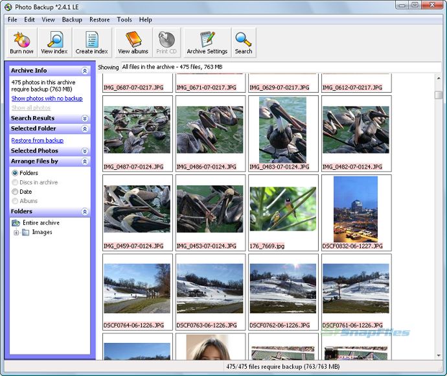Viewport: 447px width, 376px height.
Task: Click the 475 photos require backup text
Action: click(x=43, y=86)
